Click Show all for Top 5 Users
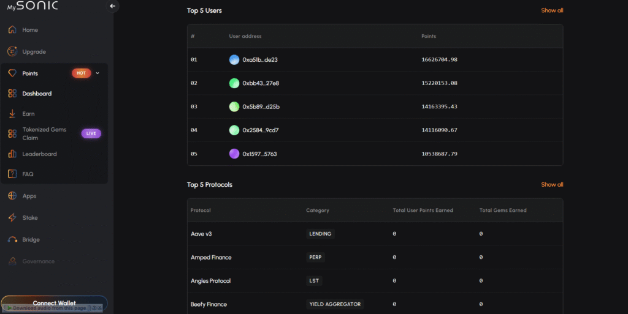 pyautogui.click(x=552, y=10)
